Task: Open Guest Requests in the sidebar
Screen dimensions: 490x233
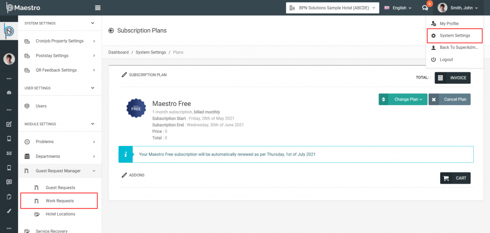Action: 60,188
